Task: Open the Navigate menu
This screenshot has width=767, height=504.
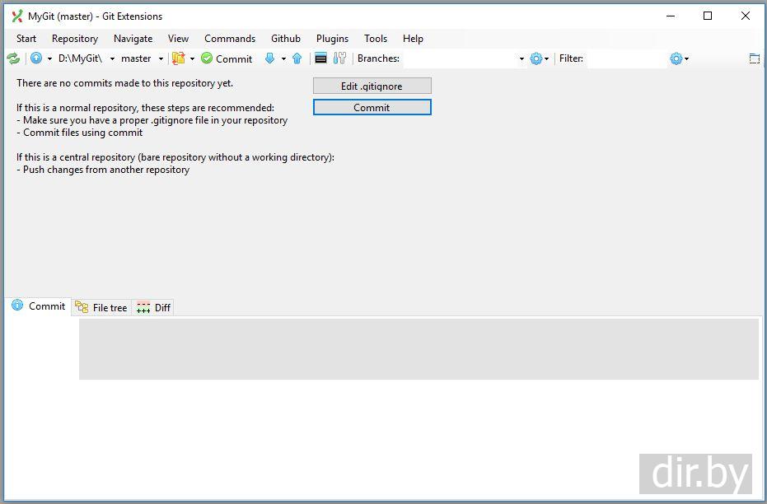Action: 133,39
